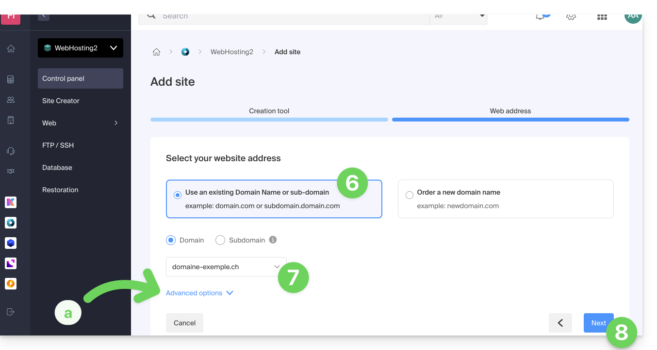Click the back arrow button beside Next

click(x=560, y=323)
